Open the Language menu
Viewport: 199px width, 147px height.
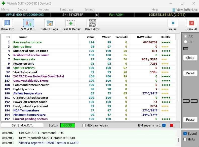pyautogui.click(x=67, y=10)
